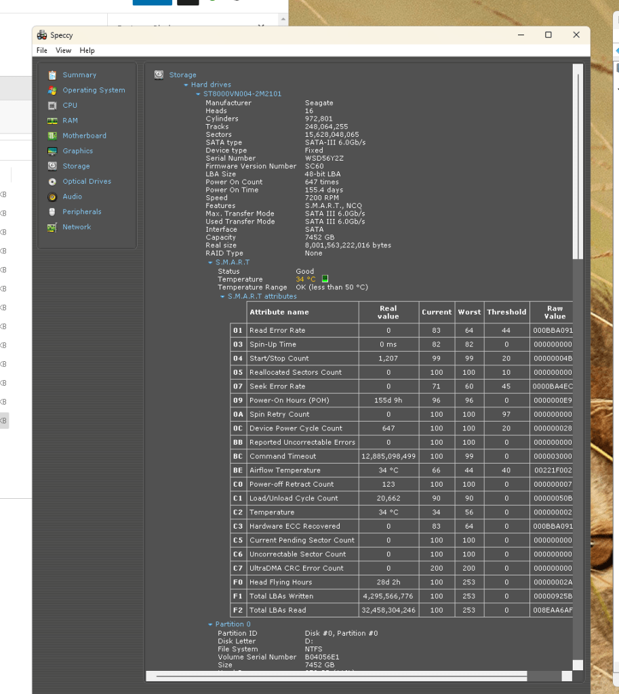Open the File menu
The image size is (619, 694).
tap(42, 50)
